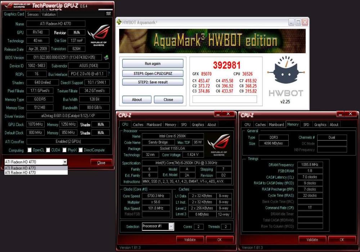Open Processor #1 selection dropdown

pyautogui.click(x=171, y=226)
